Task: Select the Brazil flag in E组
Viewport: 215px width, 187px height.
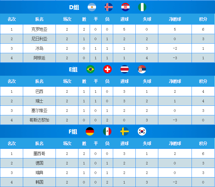Action: pyautogui.click(x=91, y=69)
